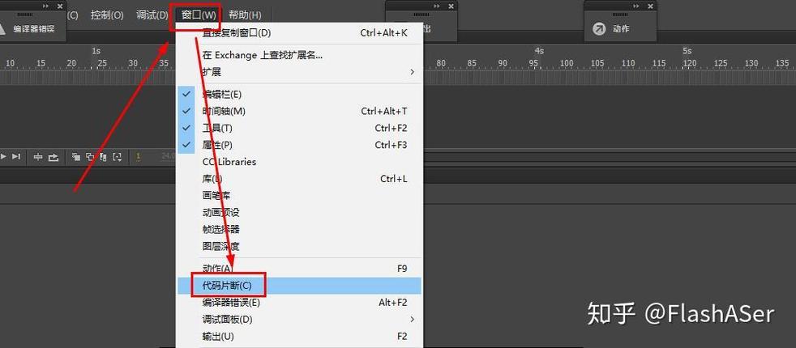Viewport: 796px width, 348px height.
Task: Open the 窗口(W) menu
Action: pyautogui.click(x=199, y=15)
